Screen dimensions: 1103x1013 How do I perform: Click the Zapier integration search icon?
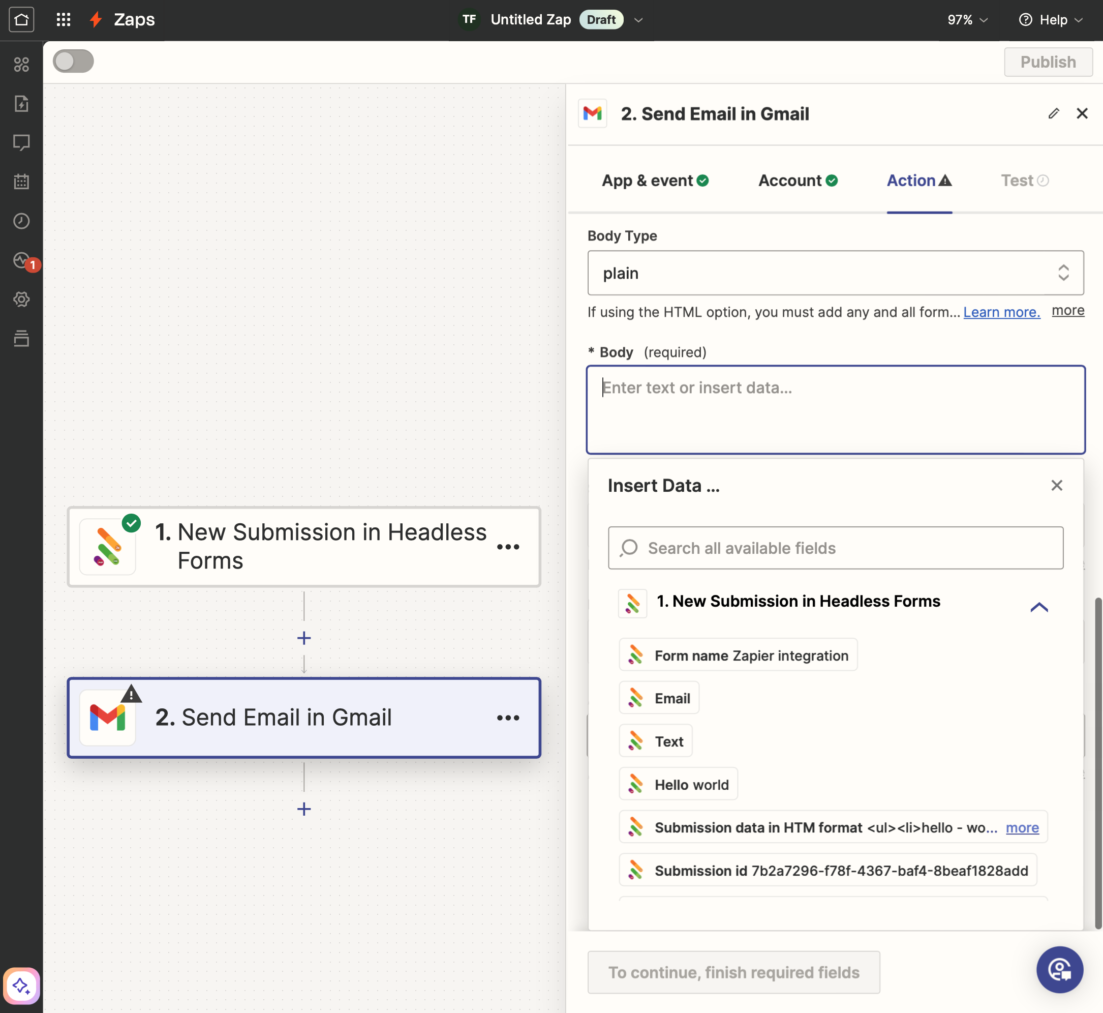point(628,547)
